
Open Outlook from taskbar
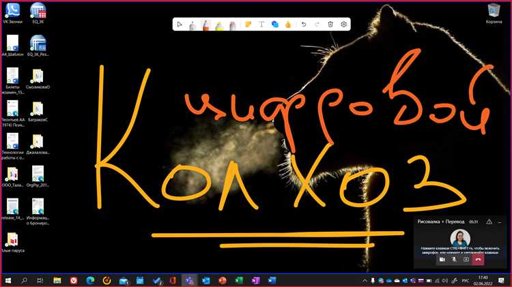pos(206,280)
